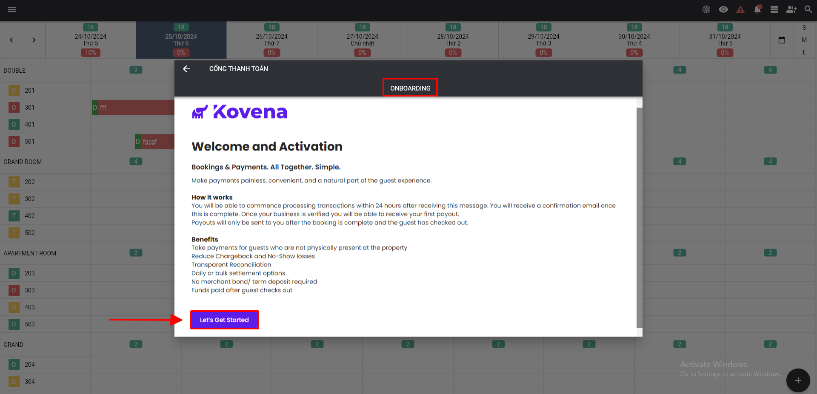
Task: Click red status badge of room 501
Action: click(14, 142)
